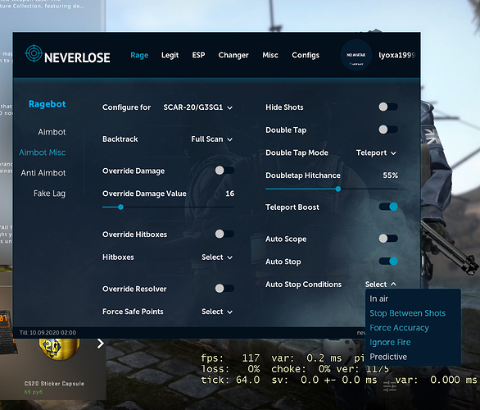Open the Configs tab
The image size is (480, 410).
tap(306, 55)
